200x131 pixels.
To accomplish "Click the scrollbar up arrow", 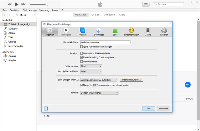I will 198,20.
